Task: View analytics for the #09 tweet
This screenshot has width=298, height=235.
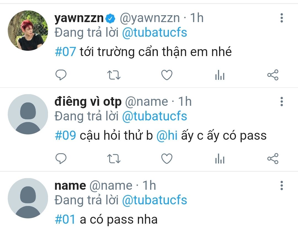Action: (220, 159)
